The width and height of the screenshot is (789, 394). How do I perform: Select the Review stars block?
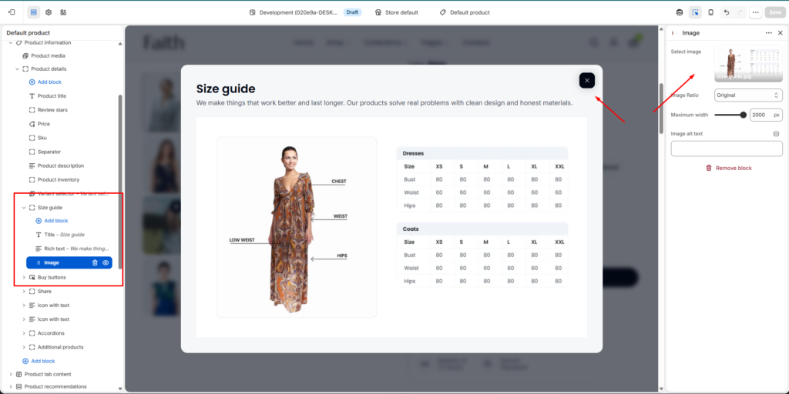click(52, 109)
